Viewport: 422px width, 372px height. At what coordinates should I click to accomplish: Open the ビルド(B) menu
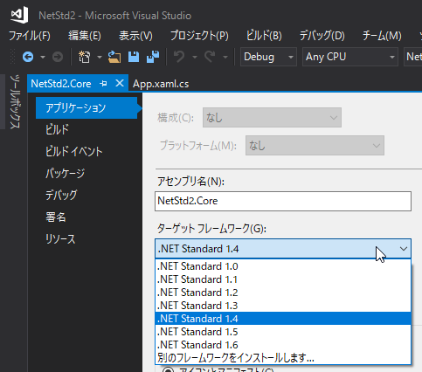(x=264, y=36)
